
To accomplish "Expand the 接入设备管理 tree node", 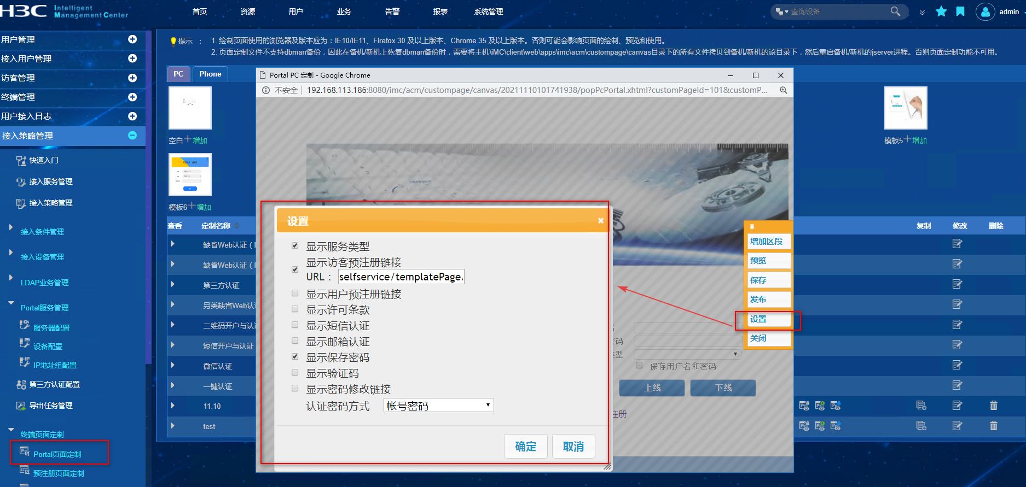I will tap(10, 252).
